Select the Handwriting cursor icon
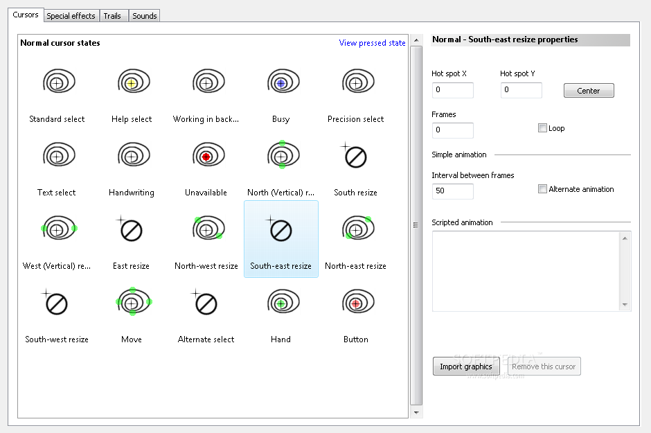The width and height of the screenshot is (651, 433). 134,155
